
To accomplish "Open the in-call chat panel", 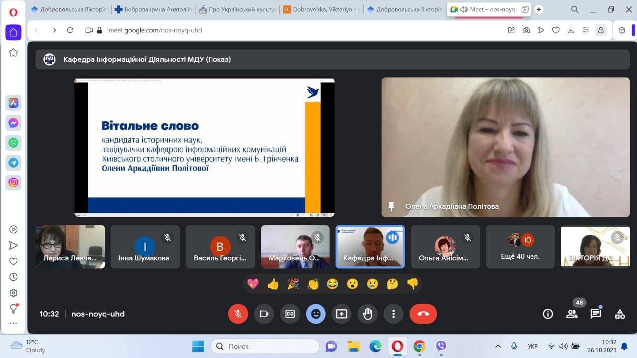I will pyautogui.click(x=596, y=314).
